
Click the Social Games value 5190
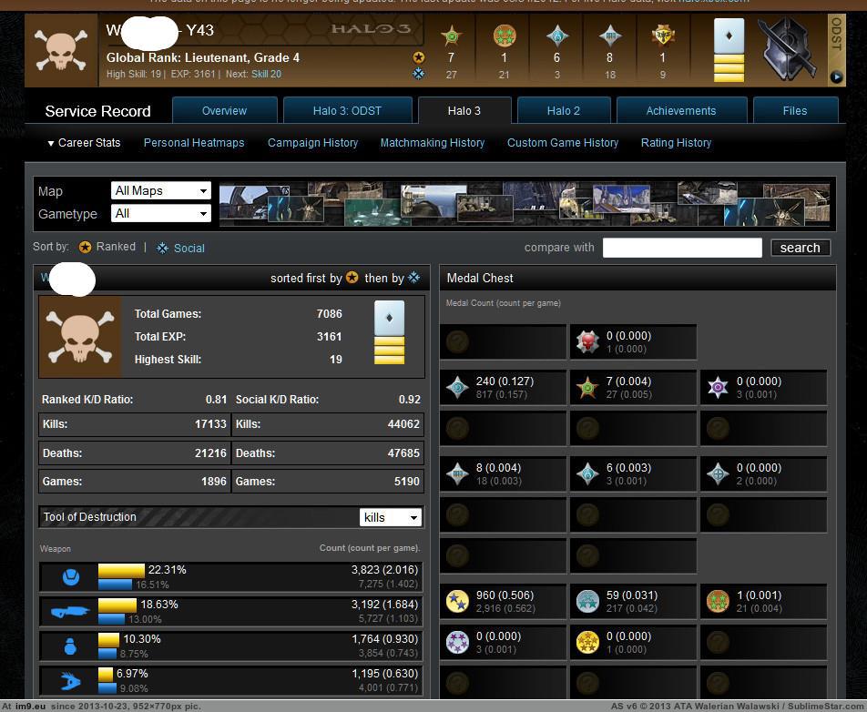[407, 482]
